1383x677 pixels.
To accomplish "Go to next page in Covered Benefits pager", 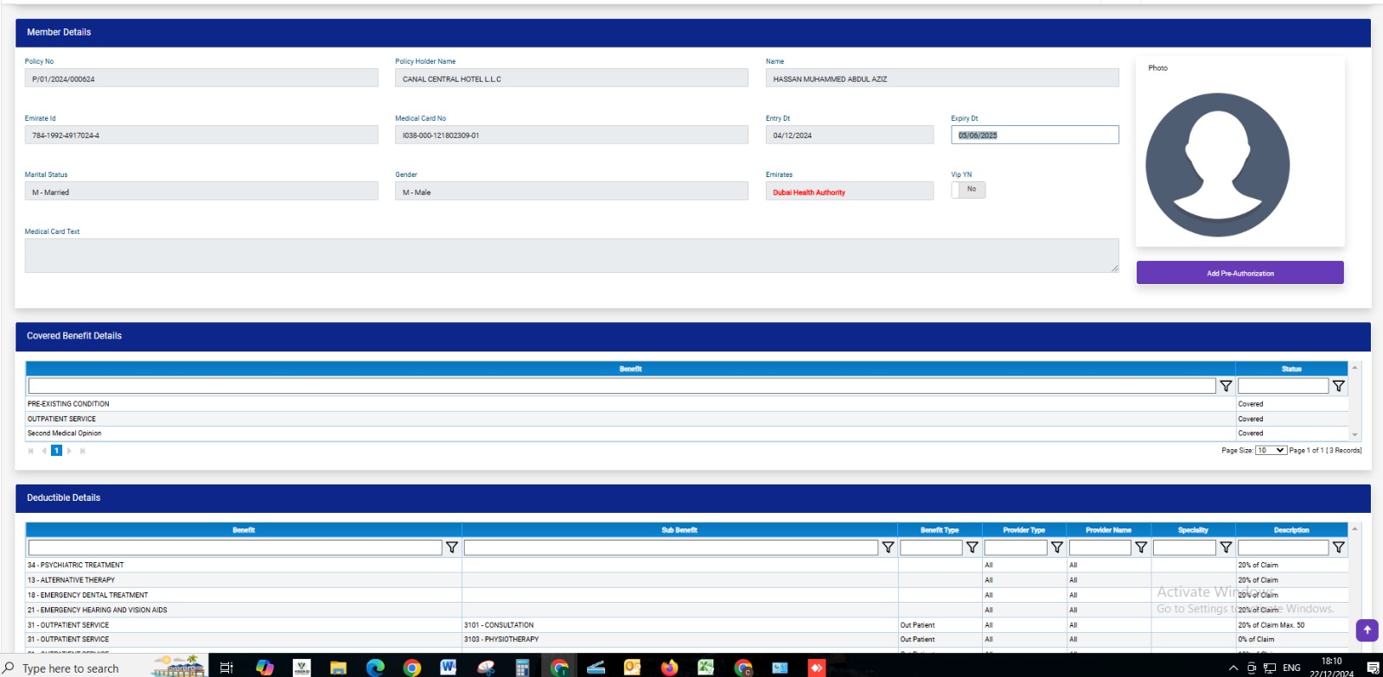I will [x=69, y=451].
